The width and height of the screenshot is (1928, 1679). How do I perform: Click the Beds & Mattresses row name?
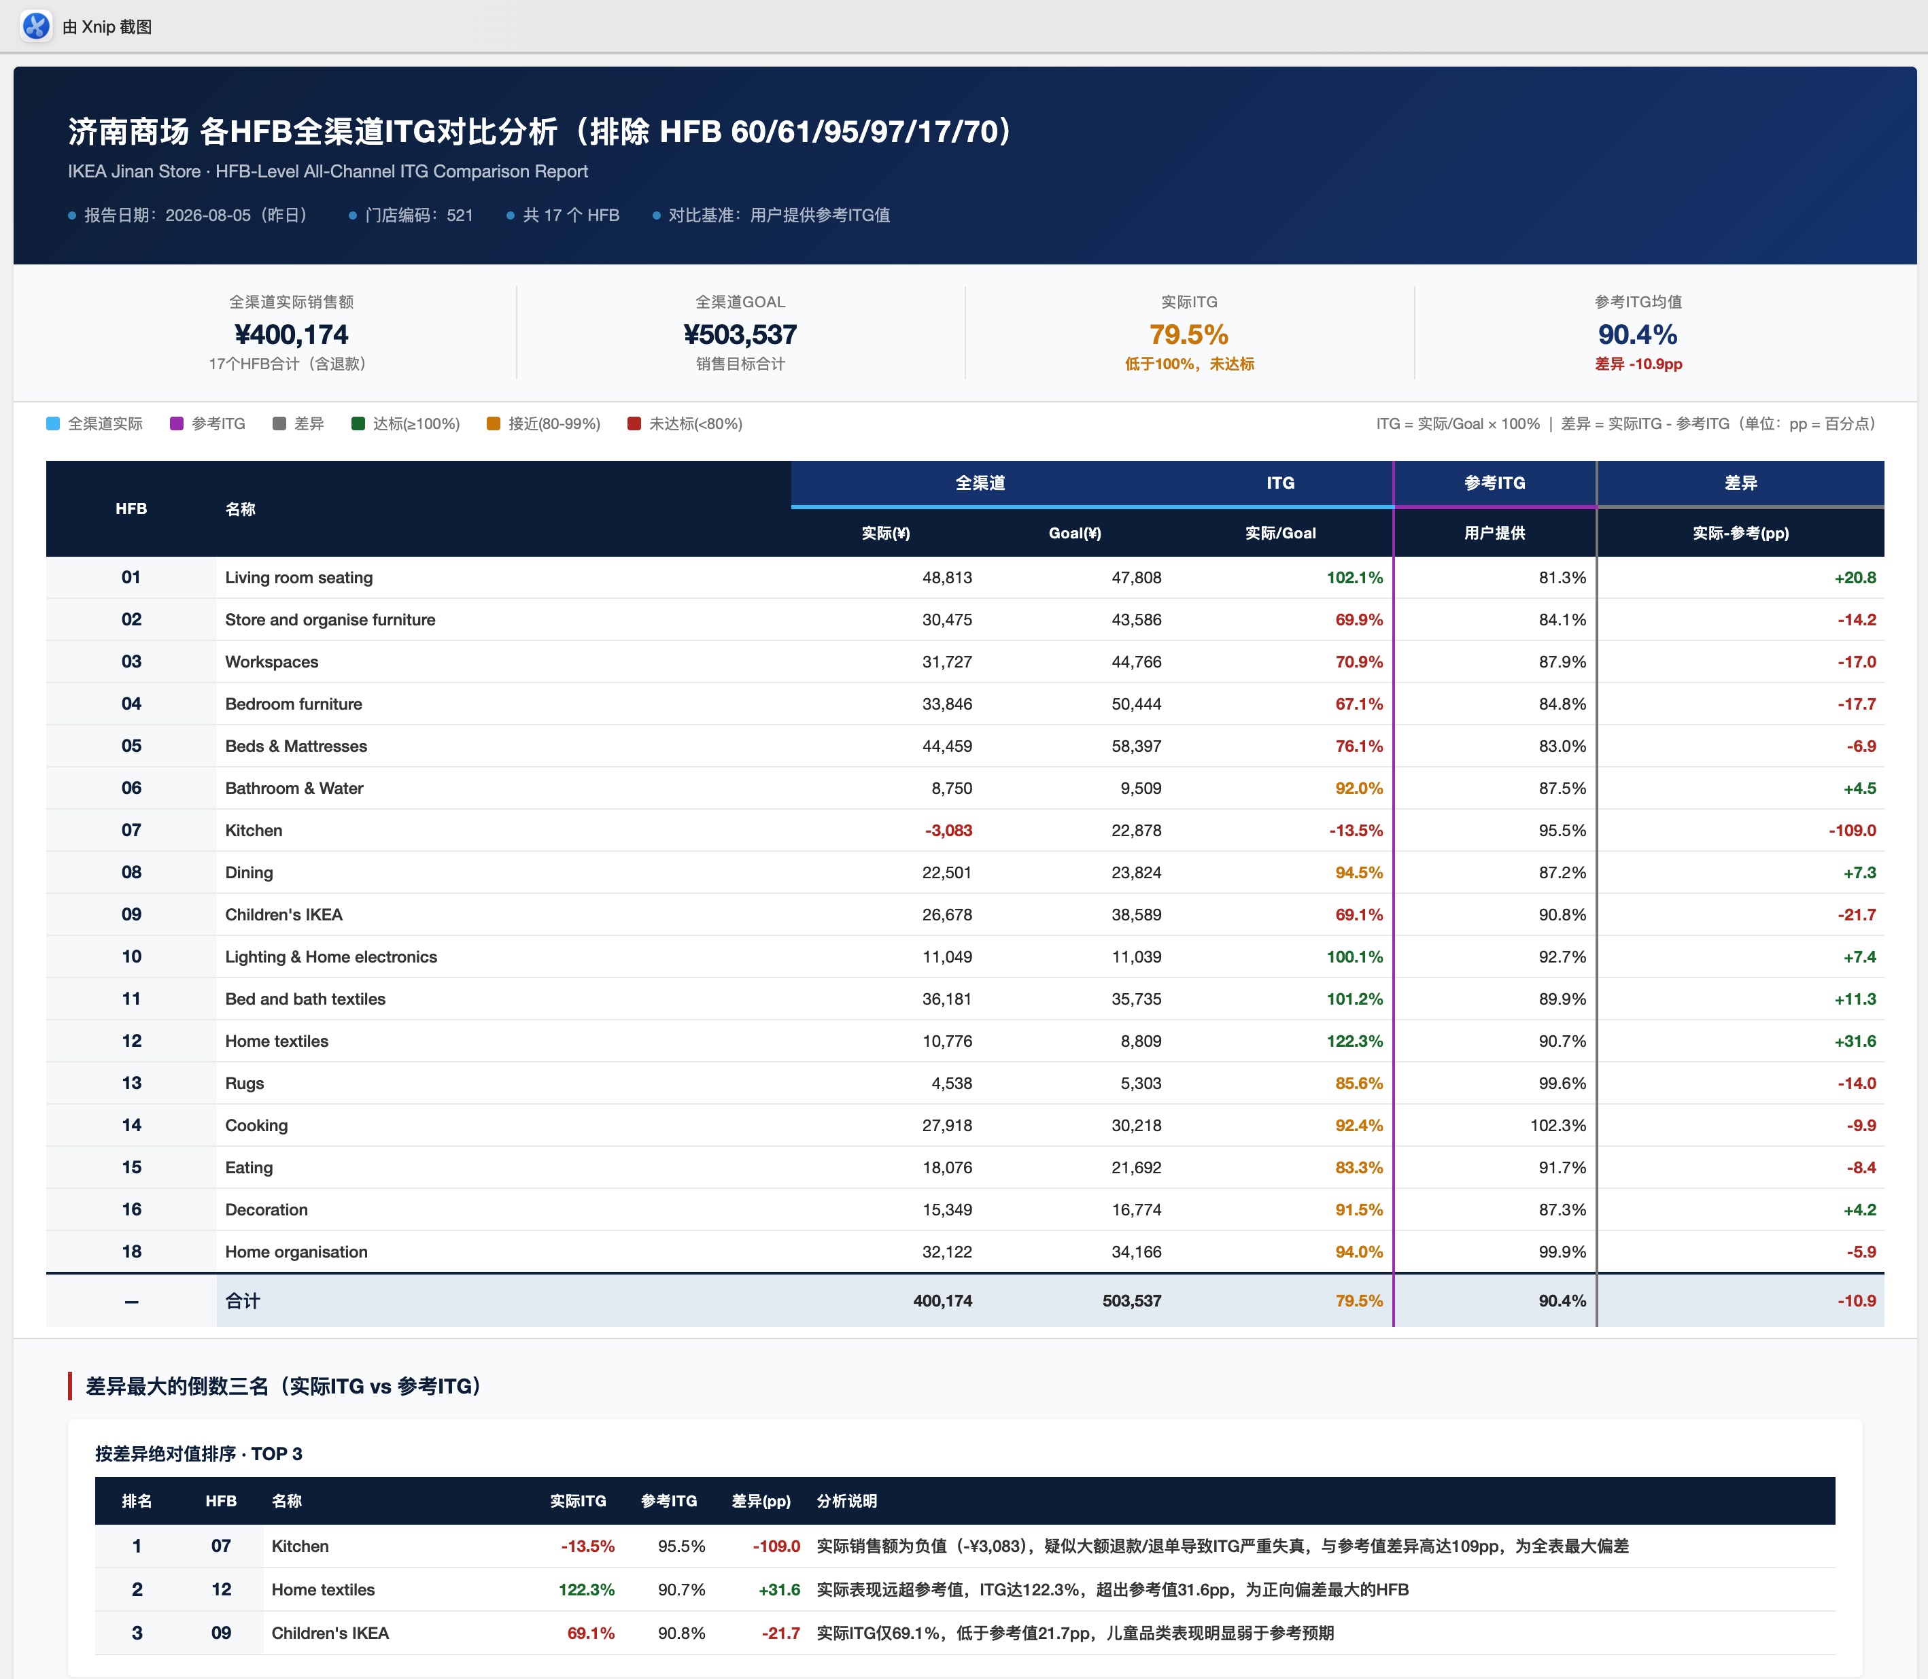pos(296,746)
